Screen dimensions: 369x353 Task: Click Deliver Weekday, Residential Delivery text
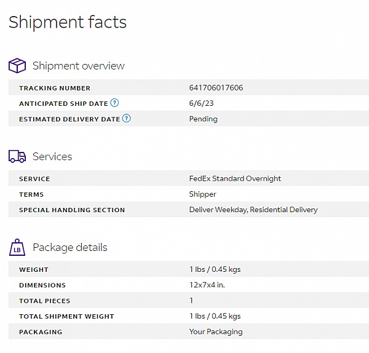click(x=253, y=210)
